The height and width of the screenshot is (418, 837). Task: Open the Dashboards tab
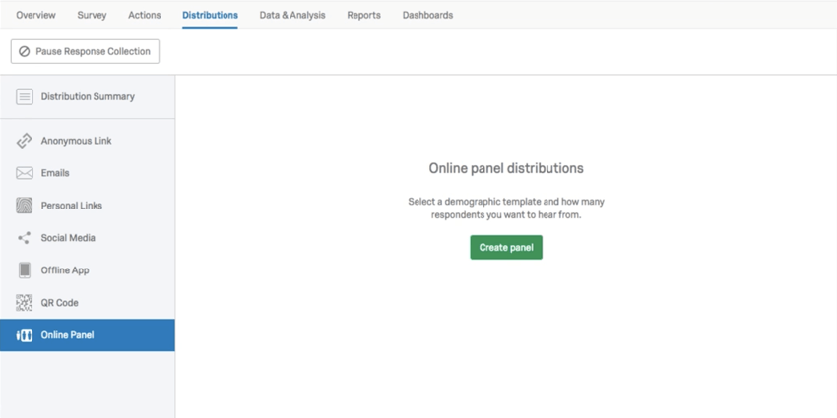click(427, 15)
